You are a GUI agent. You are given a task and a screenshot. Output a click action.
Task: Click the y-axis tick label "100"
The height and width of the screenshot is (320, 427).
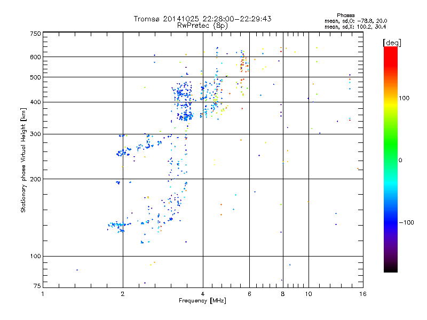35,257
